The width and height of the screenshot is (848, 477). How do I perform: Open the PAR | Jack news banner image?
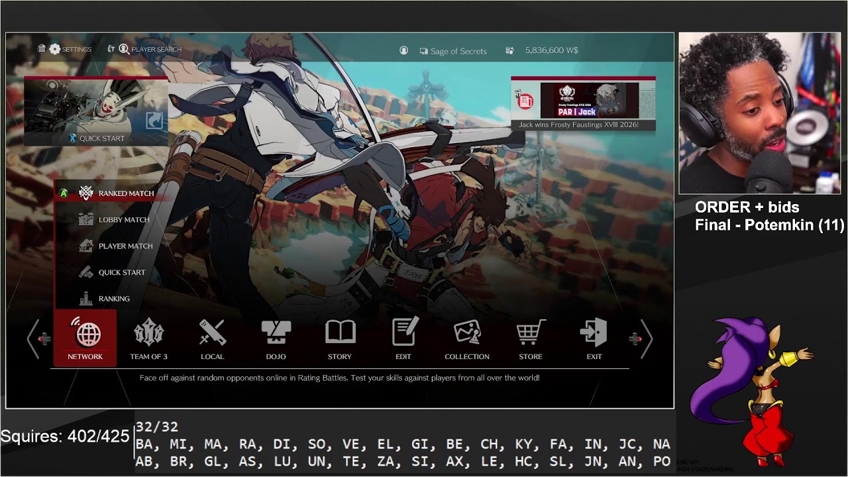pos(590,101)
